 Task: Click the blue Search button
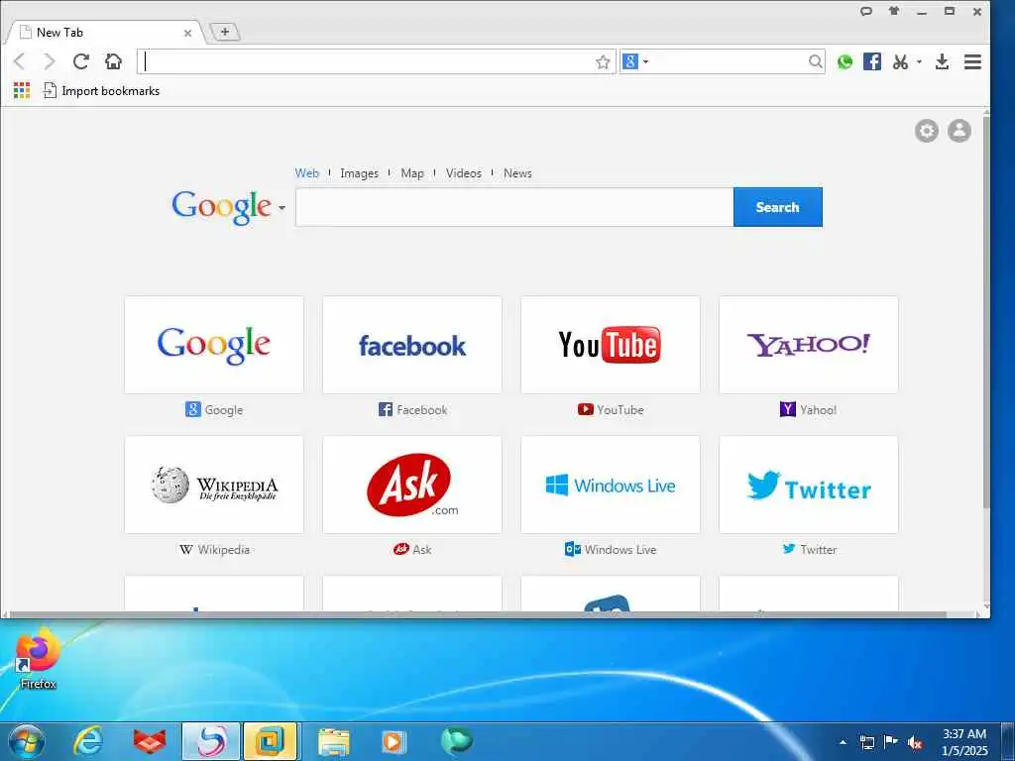(x=777, y=207)
